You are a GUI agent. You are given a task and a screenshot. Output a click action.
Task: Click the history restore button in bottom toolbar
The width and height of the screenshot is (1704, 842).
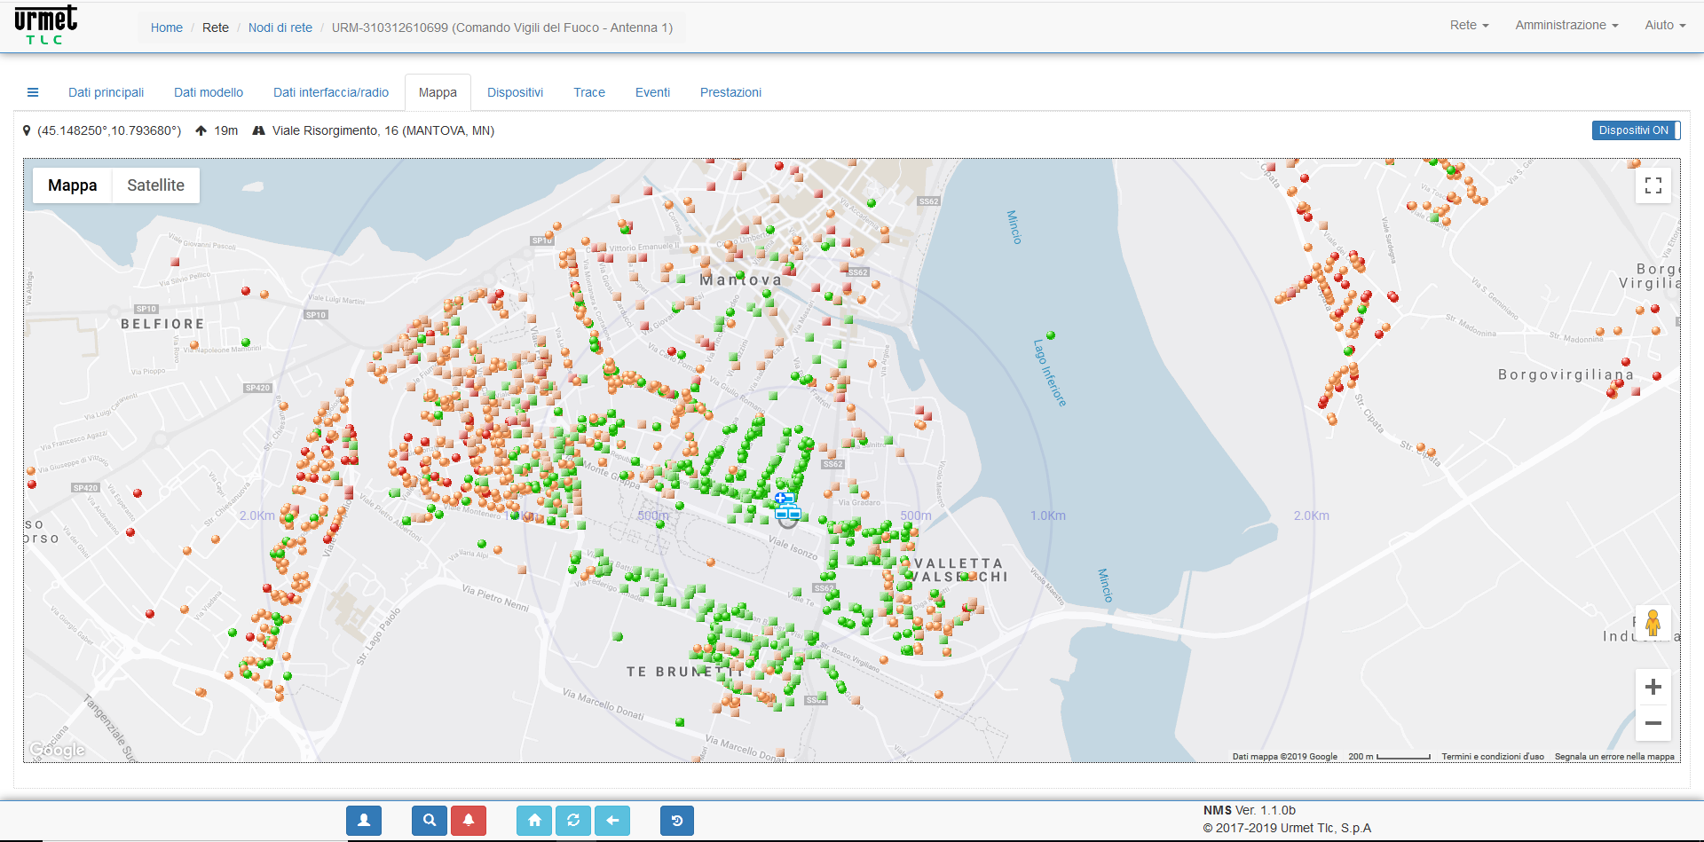point(677,821)
